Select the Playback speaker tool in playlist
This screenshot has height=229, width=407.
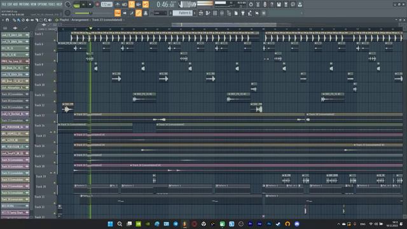pyautogui.click(x=50, y=20)
